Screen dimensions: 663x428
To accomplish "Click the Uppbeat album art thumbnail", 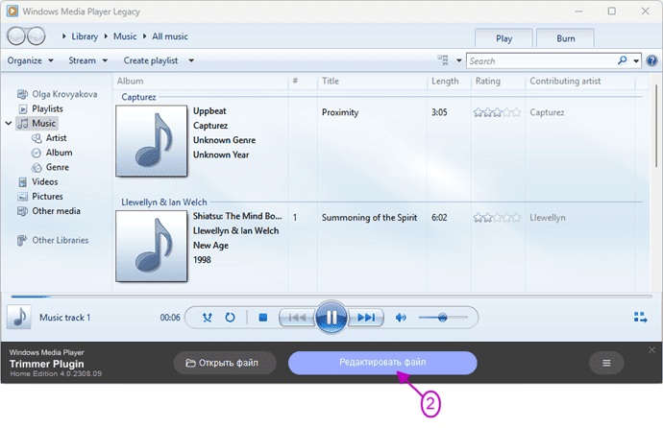I will [152, 140].
